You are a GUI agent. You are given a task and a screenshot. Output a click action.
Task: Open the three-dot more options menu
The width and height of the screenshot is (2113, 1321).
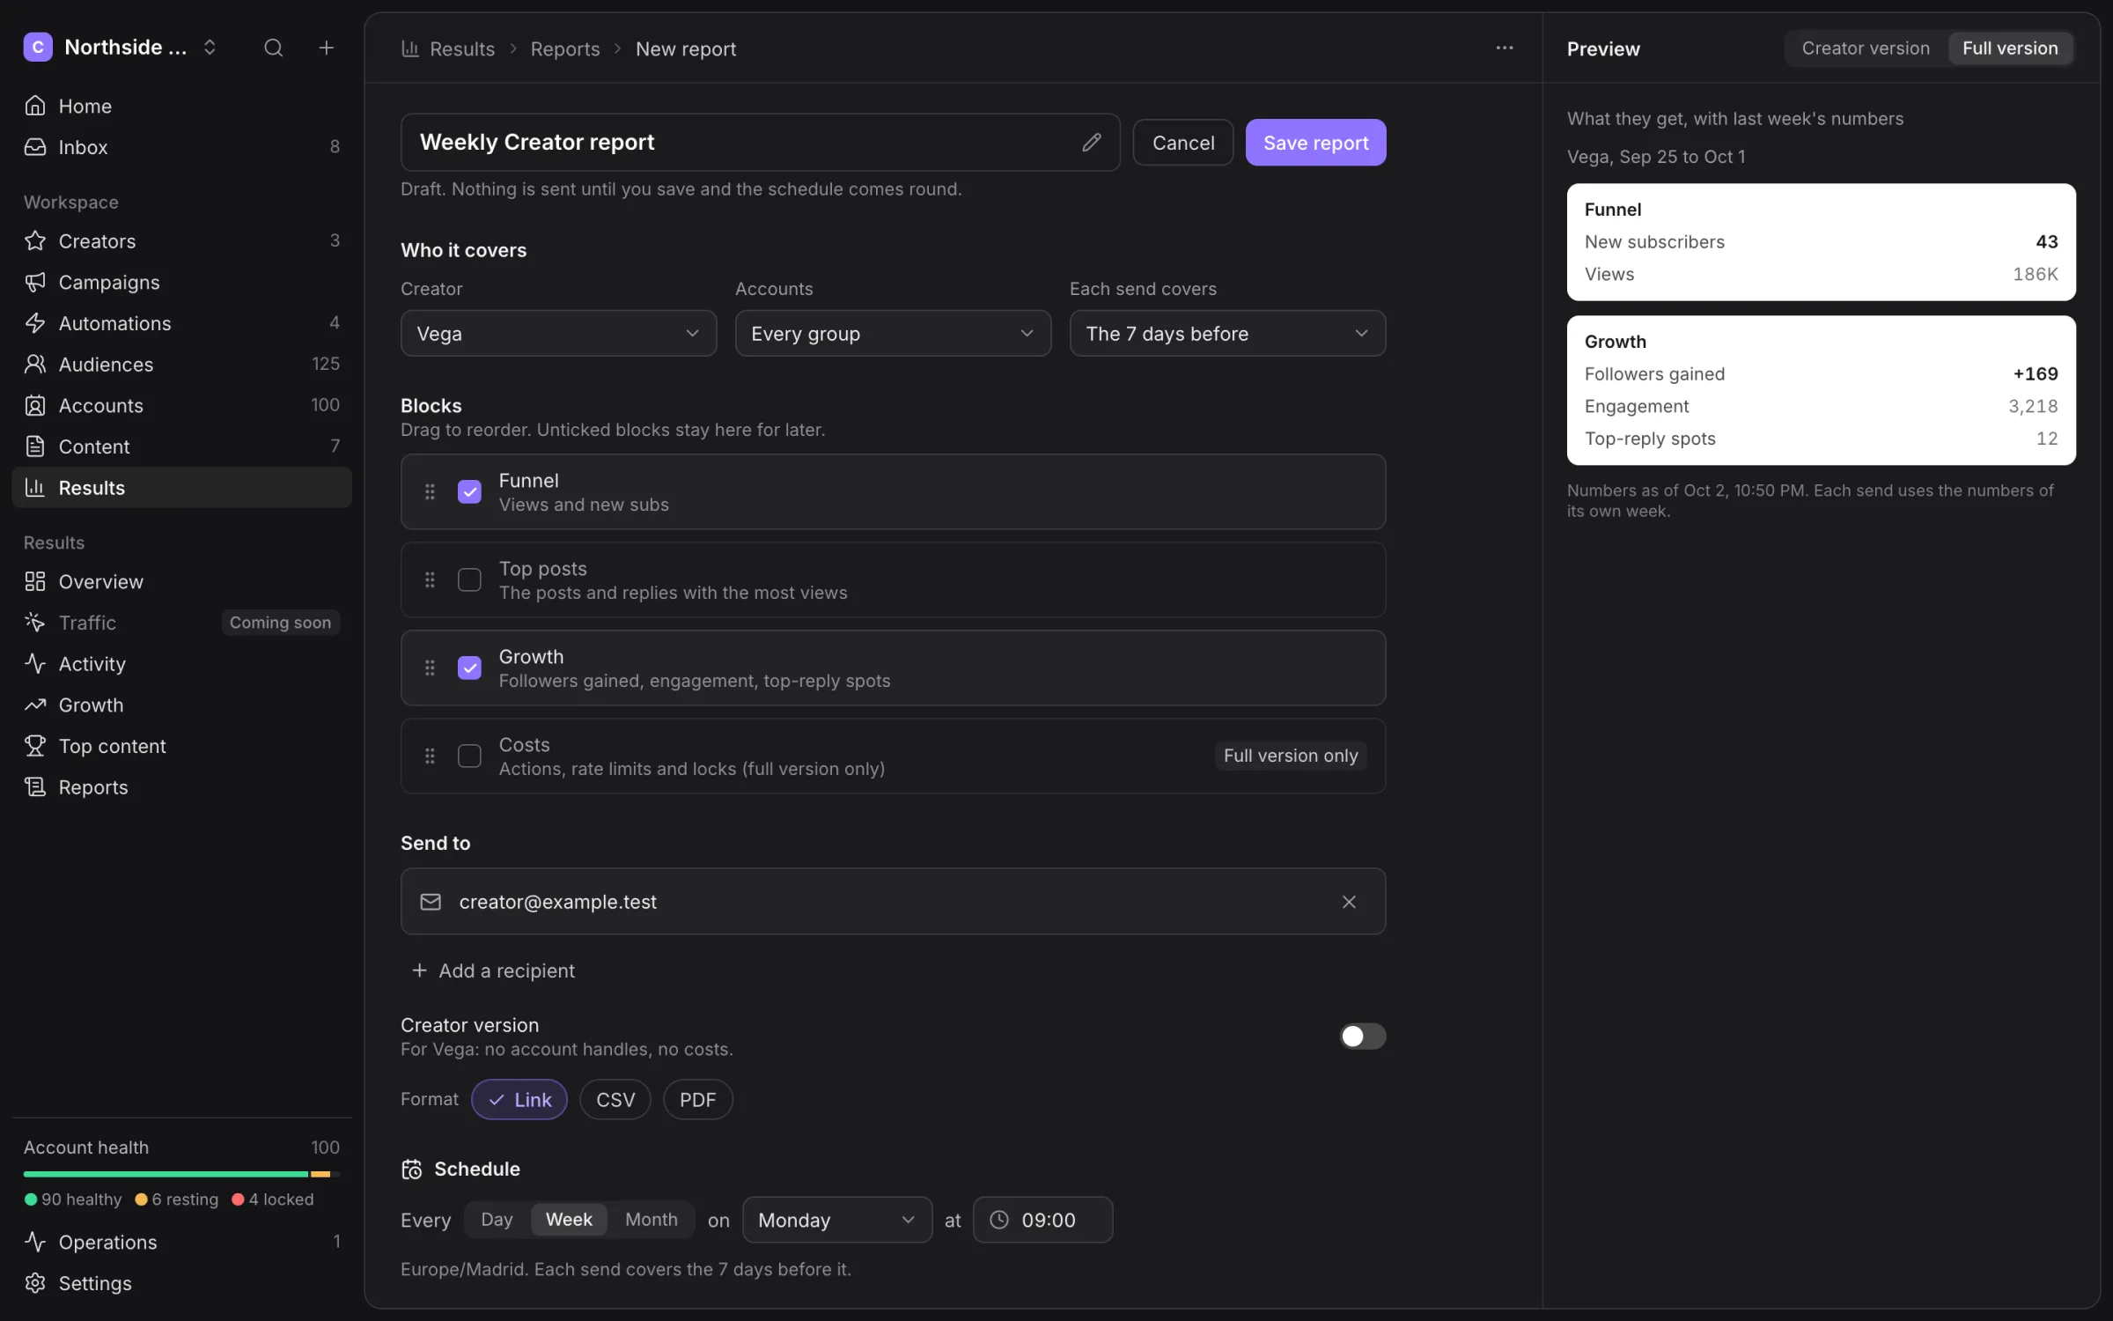point(1505,48)
